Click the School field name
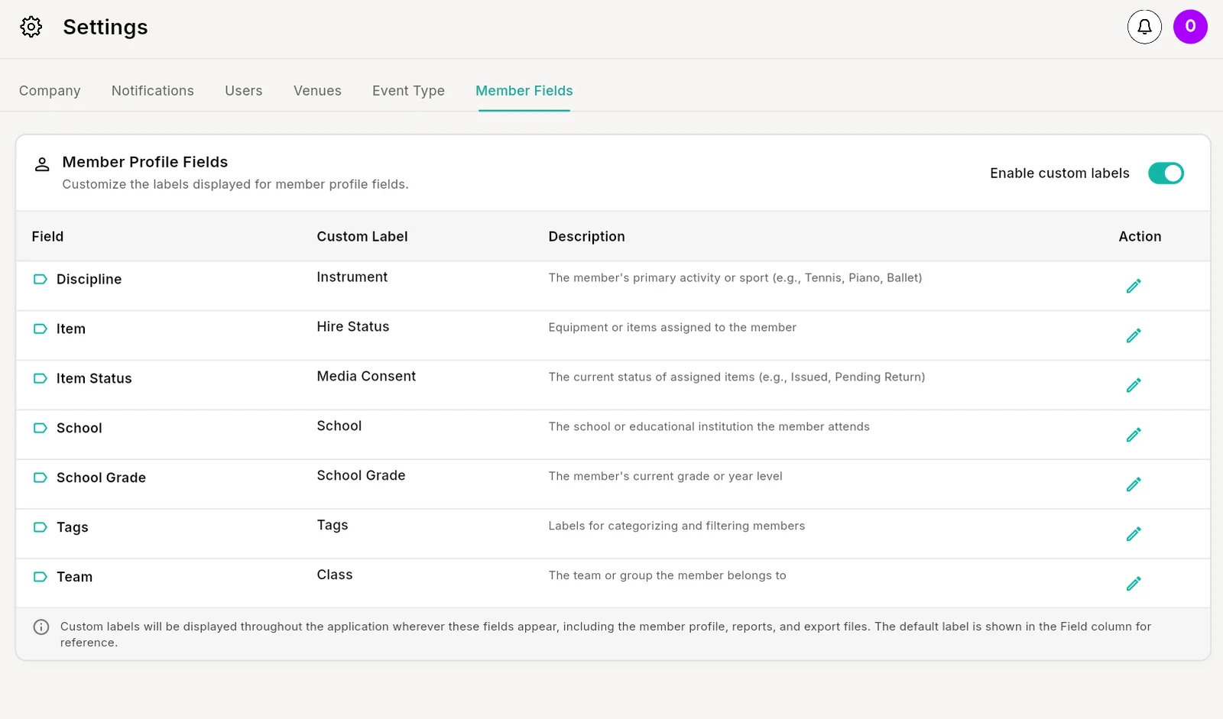1223x719 pixels. pos(79,429)
